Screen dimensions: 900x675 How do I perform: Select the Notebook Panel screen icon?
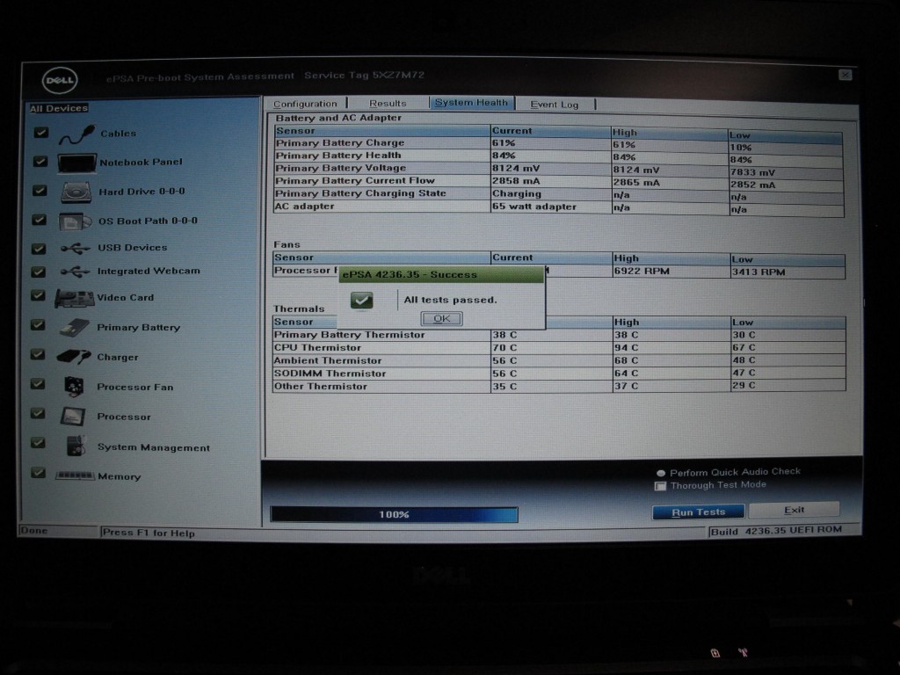[76, 163]
